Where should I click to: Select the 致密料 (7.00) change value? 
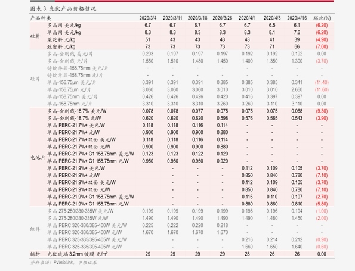click(x=322, y=47)
